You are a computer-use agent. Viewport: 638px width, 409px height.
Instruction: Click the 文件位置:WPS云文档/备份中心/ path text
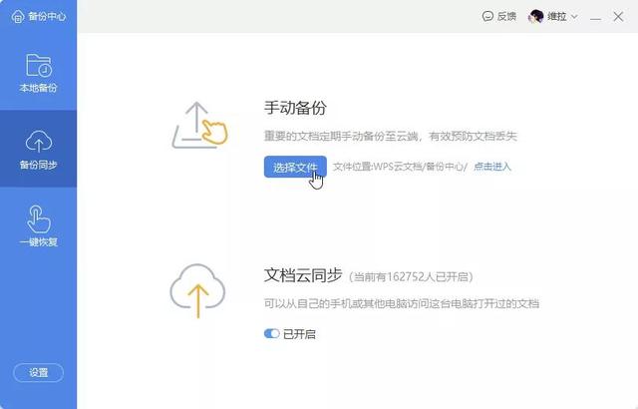pos(400,167)
